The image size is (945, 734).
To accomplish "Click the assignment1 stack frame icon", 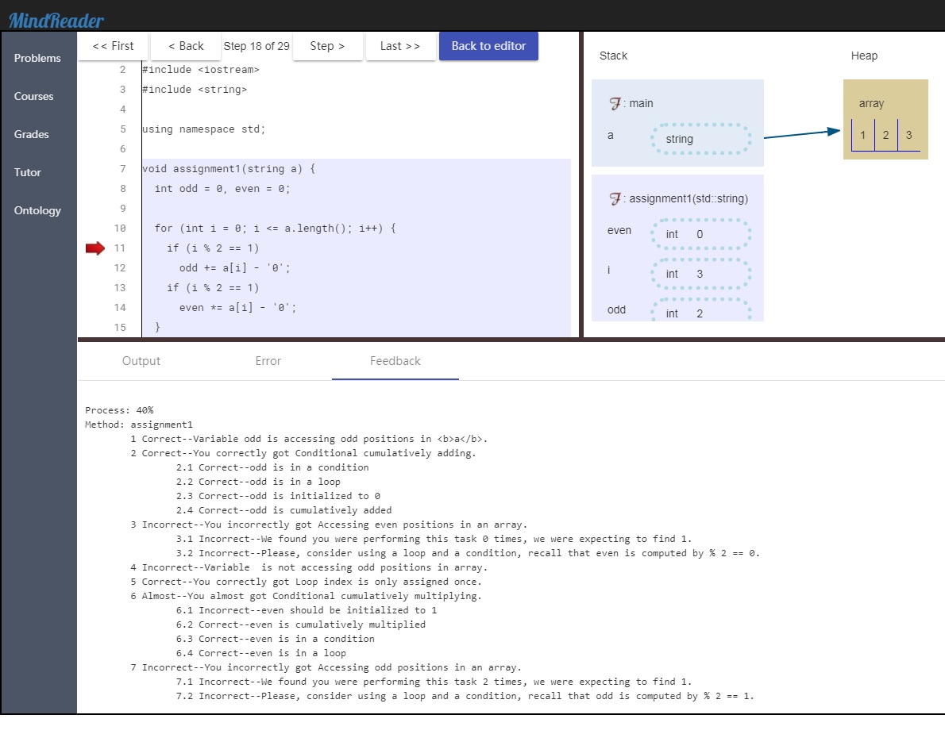I will (614, 198).
